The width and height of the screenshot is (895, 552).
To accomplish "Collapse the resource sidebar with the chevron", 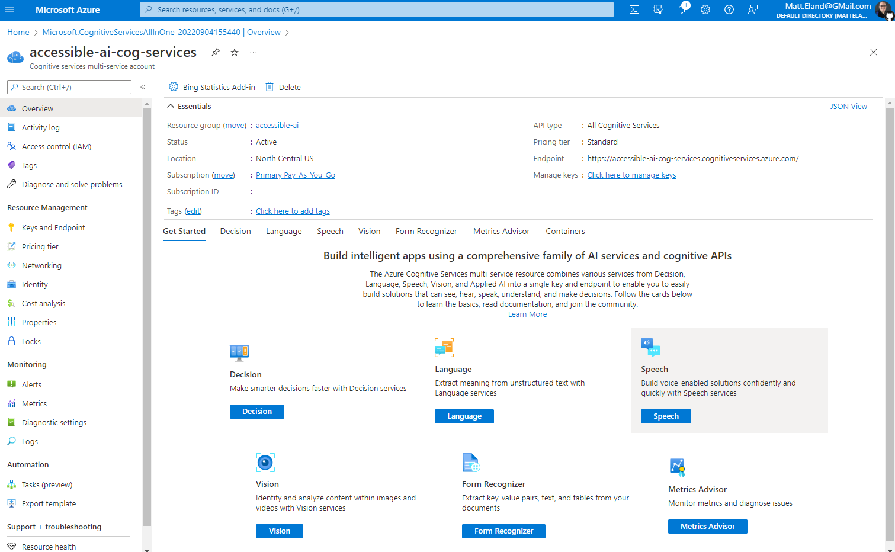I will [x=143, y=86].
